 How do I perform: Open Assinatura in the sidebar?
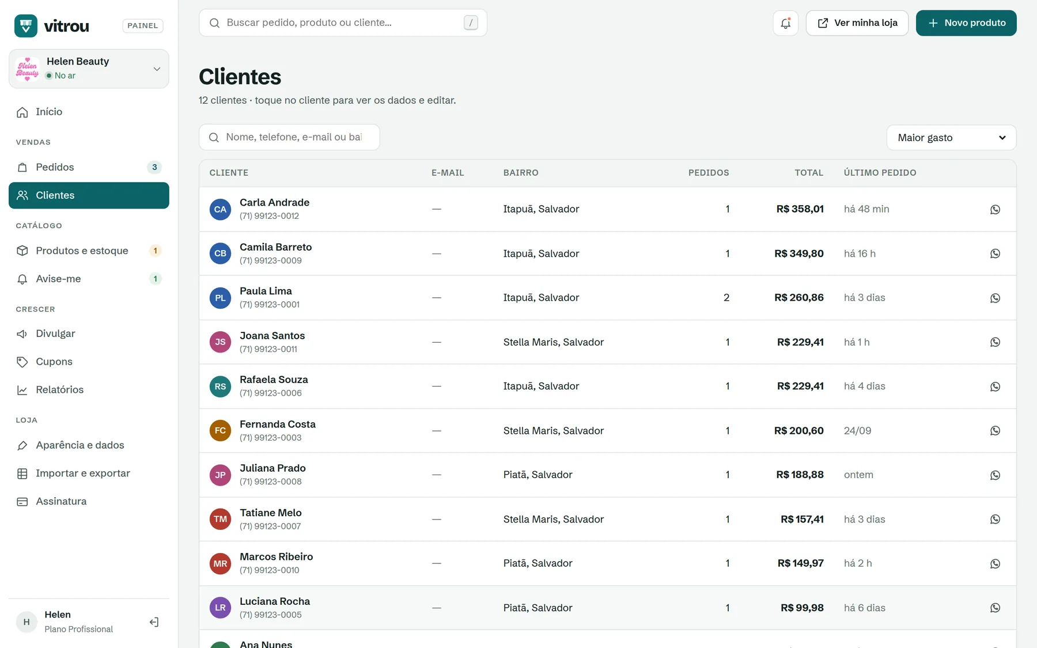89,502
